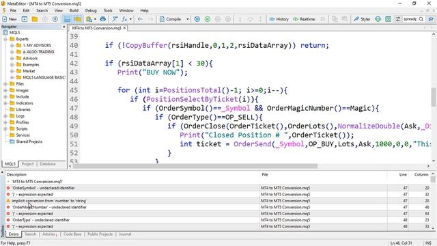The height and width of the screenshot is (246, 437).
Task: Open the Compile dropdown arrow
Action: [188, 19]
